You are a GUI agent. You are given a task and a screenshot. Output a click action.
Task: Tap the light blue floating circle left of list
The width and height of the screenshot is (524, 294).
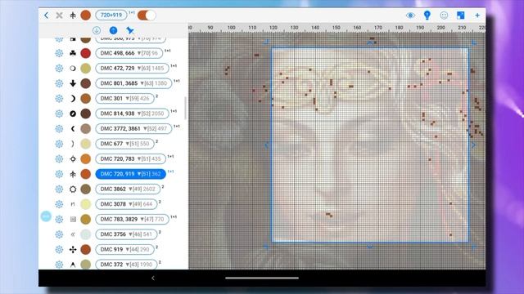(46, 216)
